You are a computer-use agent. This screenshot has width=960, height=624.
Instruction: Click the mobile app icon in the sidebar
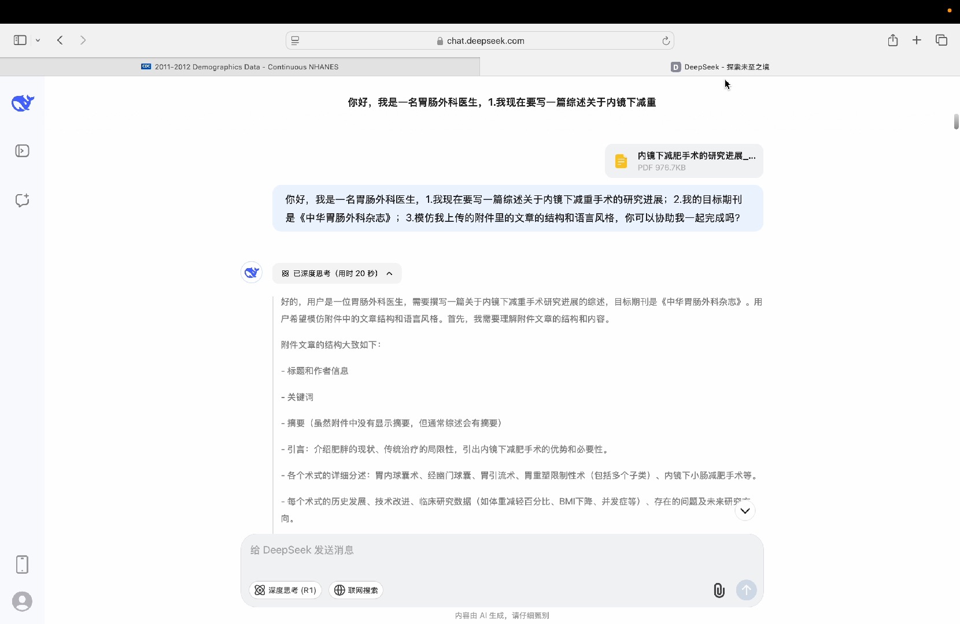[22, 564]
